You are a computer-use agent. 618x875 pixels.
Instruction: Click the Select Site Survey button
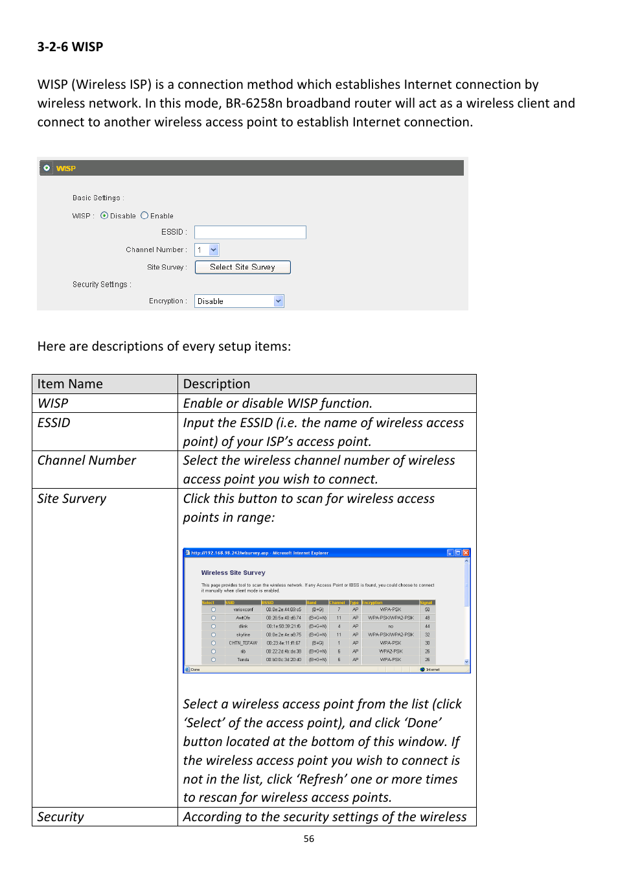tap(242, 267)
